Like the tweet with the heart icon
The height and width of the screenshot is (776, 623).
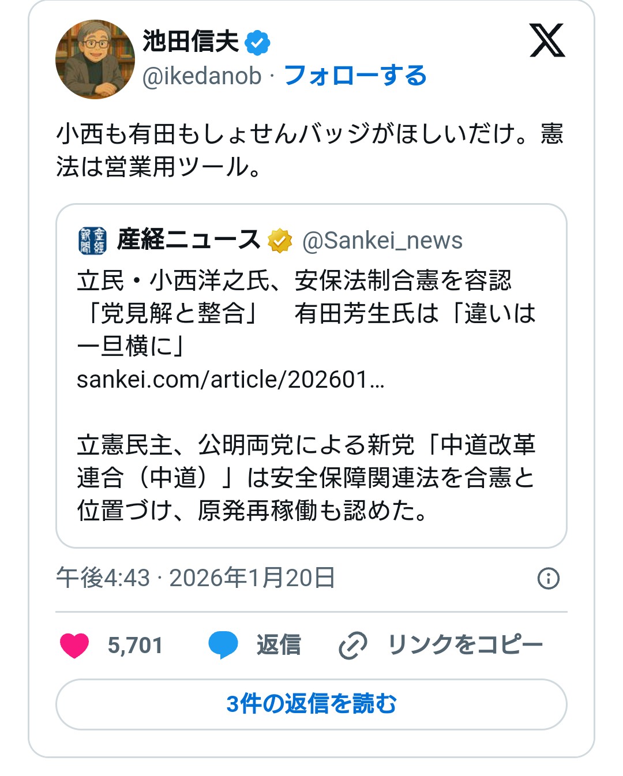pos(74,645)
